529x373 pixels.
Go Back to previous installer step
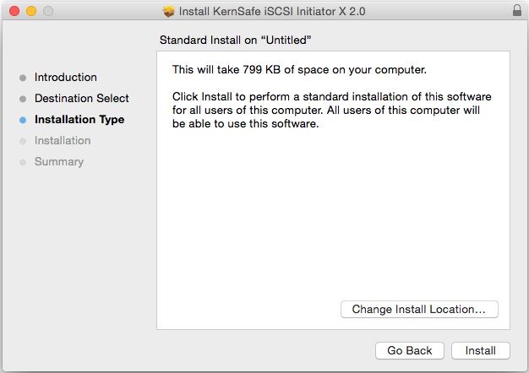tap(410, 351)
